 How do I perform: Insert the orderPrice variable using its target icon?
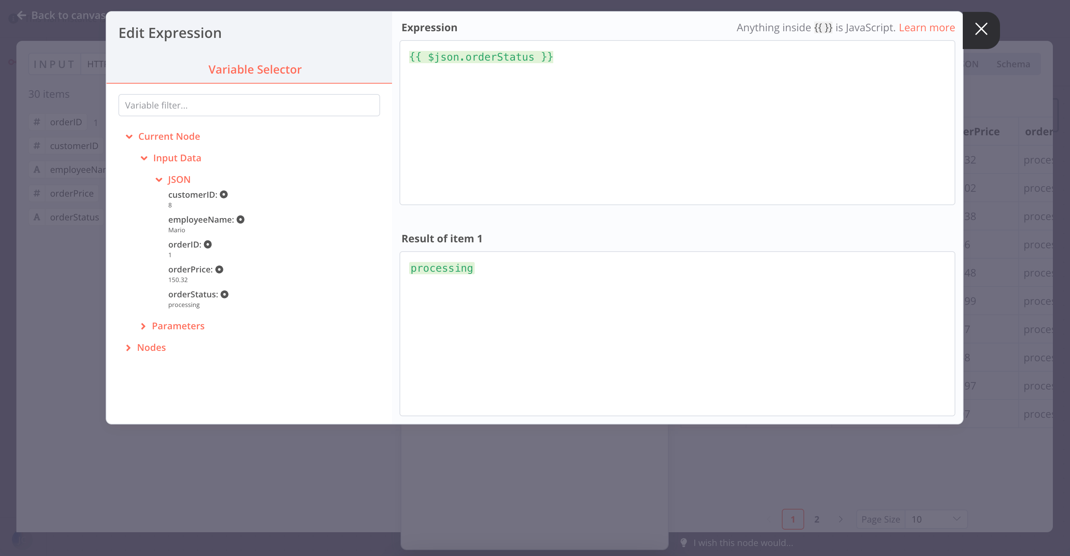(x=219, y=269)
